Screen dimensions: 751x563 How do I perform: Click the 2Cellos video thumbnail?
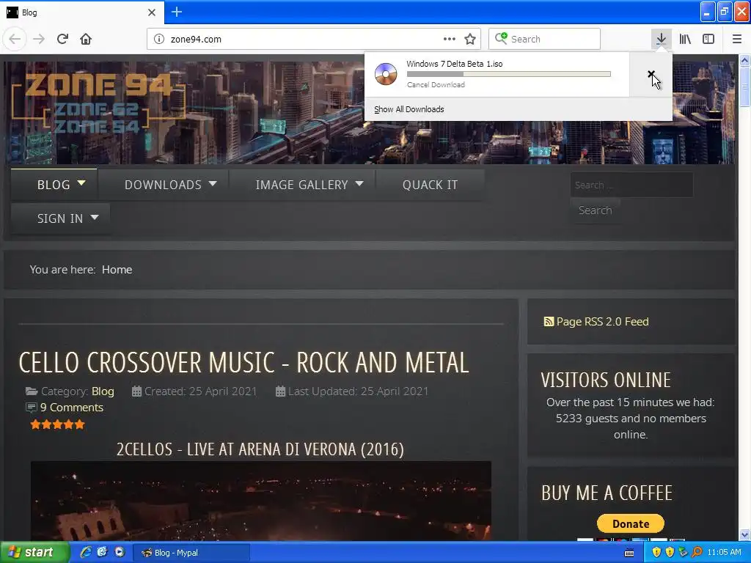click(260, 500)
